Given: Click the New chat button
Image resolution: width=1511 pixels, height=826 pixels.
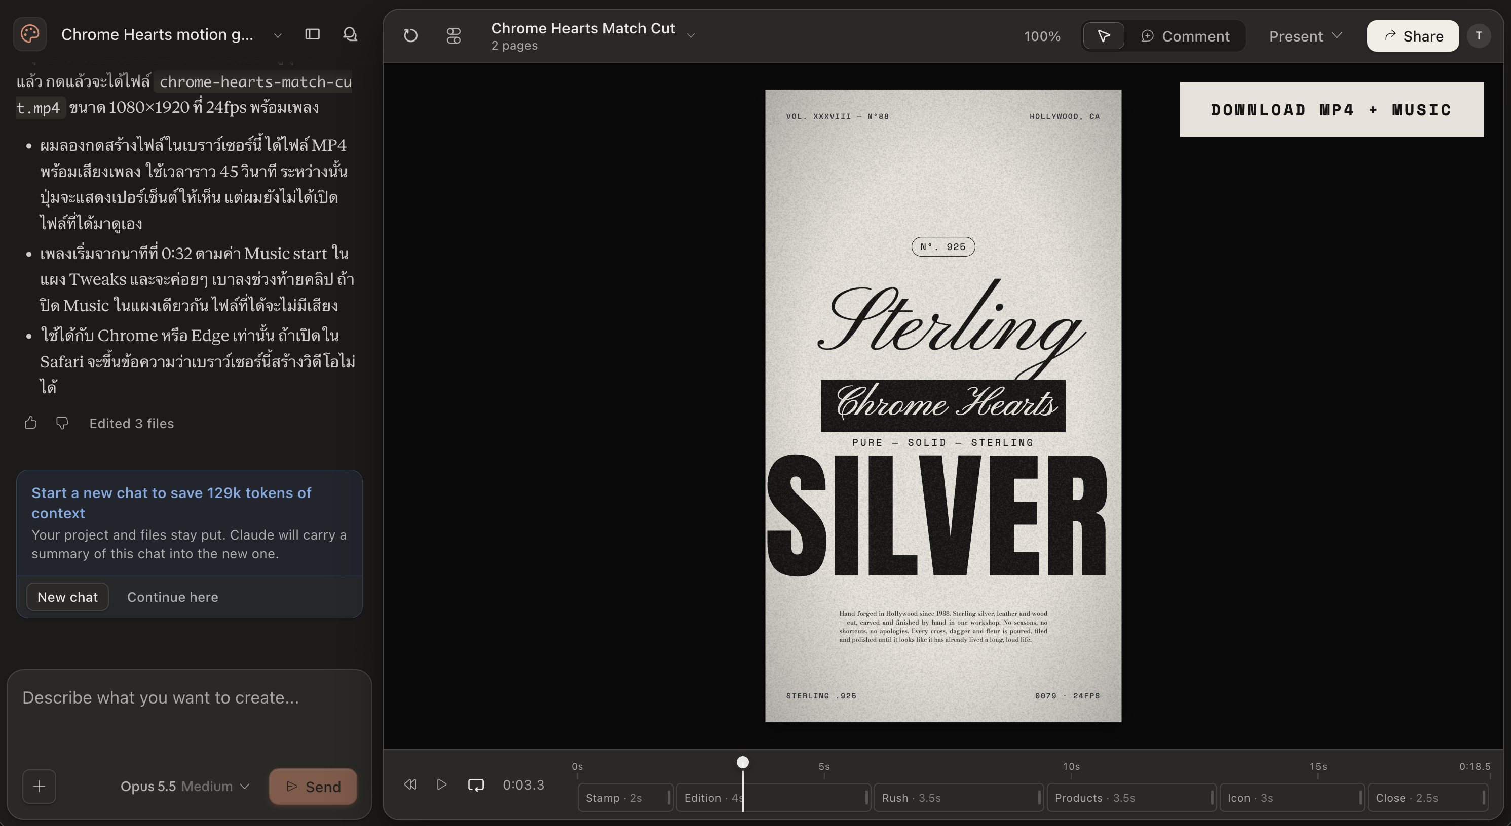Looking at the screenshot, I should [67, 597].
